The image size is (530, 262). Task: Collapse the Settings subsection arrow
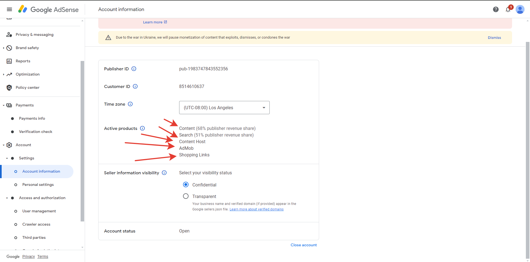click(7, 158)
